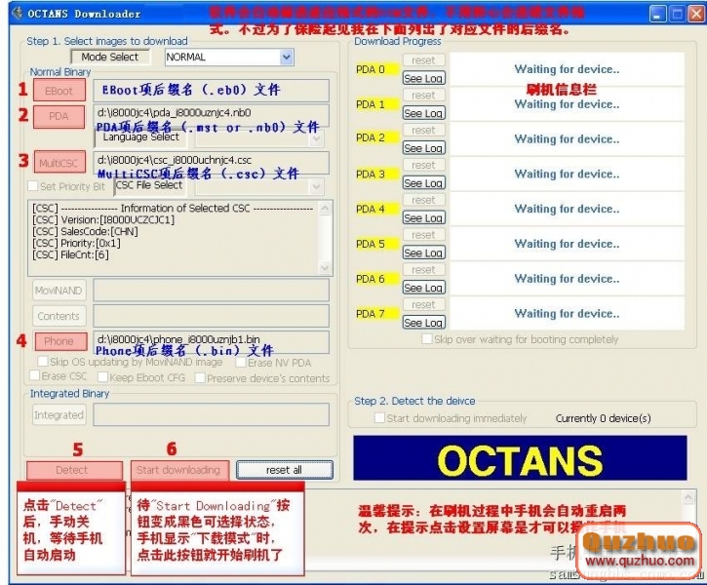Open the NORMAL mode dropdown

(x=286, y=58)
